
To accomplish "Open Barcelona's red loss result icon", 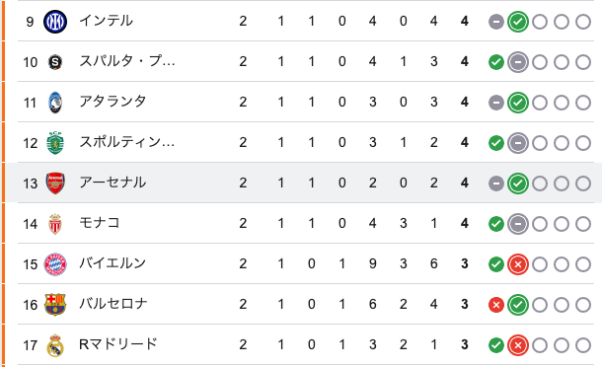I will [496, 305].
